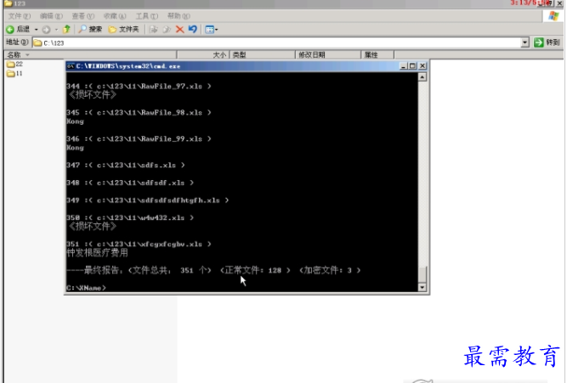Open the Search (搜索) toolbar button
Screen dimensions: 567x383
tap(90, 29)
